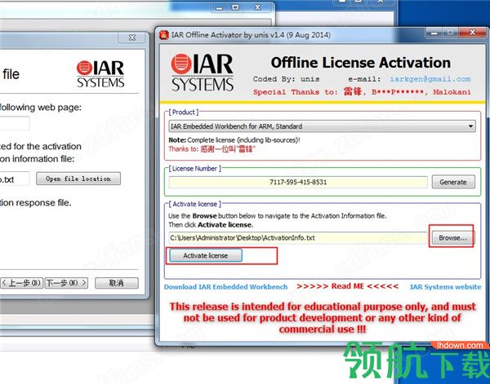Screen dimensions: 490x384
Task: Click the IAR Offline Activator title bar icon
Action: click(x=164, y=35)
